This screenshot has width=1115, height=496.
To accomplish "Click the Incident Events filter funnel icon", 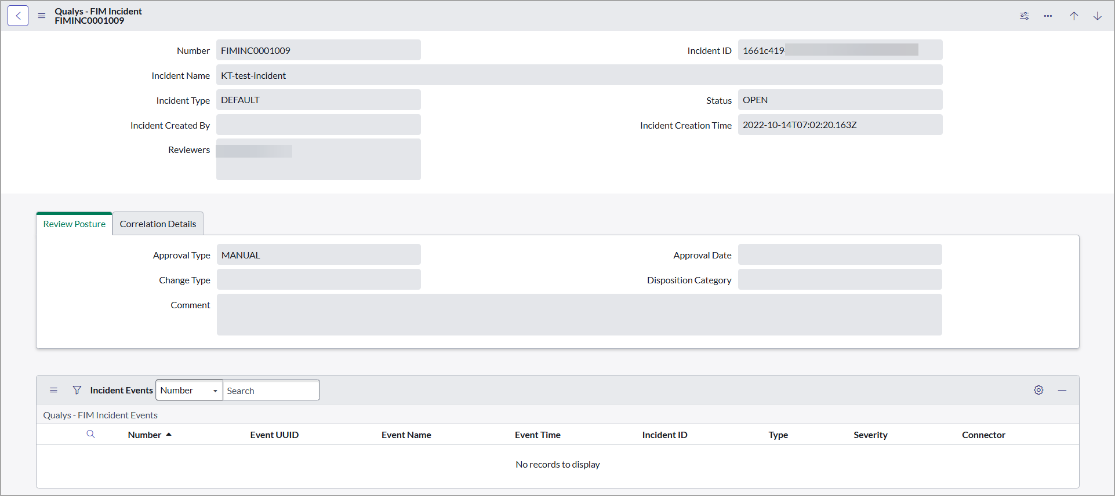I will 77,390.
